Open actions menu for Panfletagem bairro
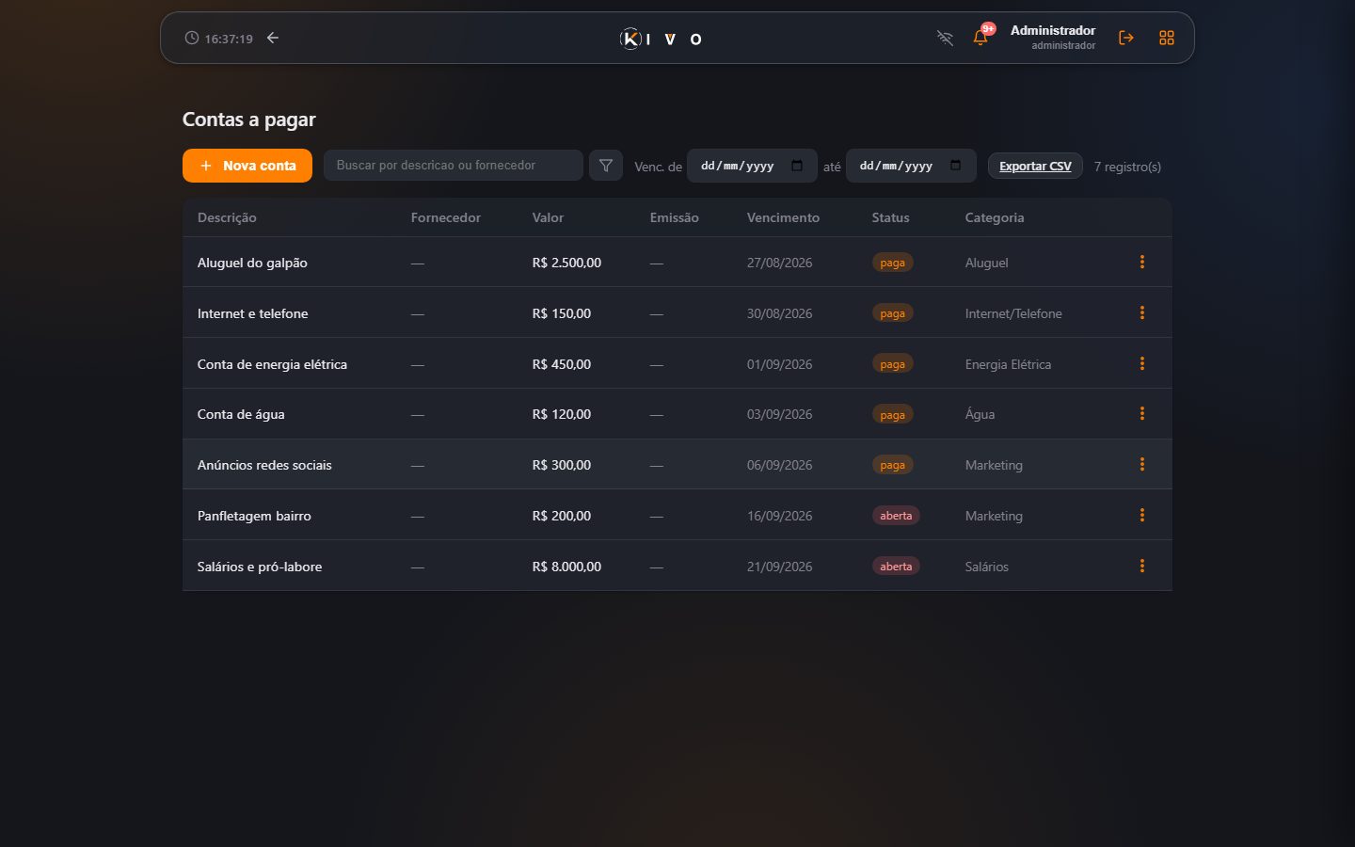Image resolution: width=1355 pixels, height=847 pixels. 1142,515
